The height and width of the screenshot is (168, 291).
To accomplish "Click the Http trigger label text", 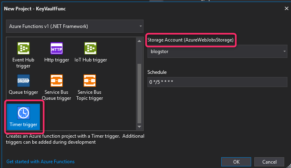I will [x=57, y=60].
